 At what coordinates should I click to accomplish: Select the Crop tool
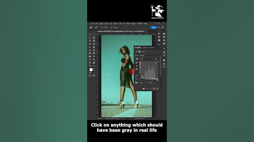(90, 41)
